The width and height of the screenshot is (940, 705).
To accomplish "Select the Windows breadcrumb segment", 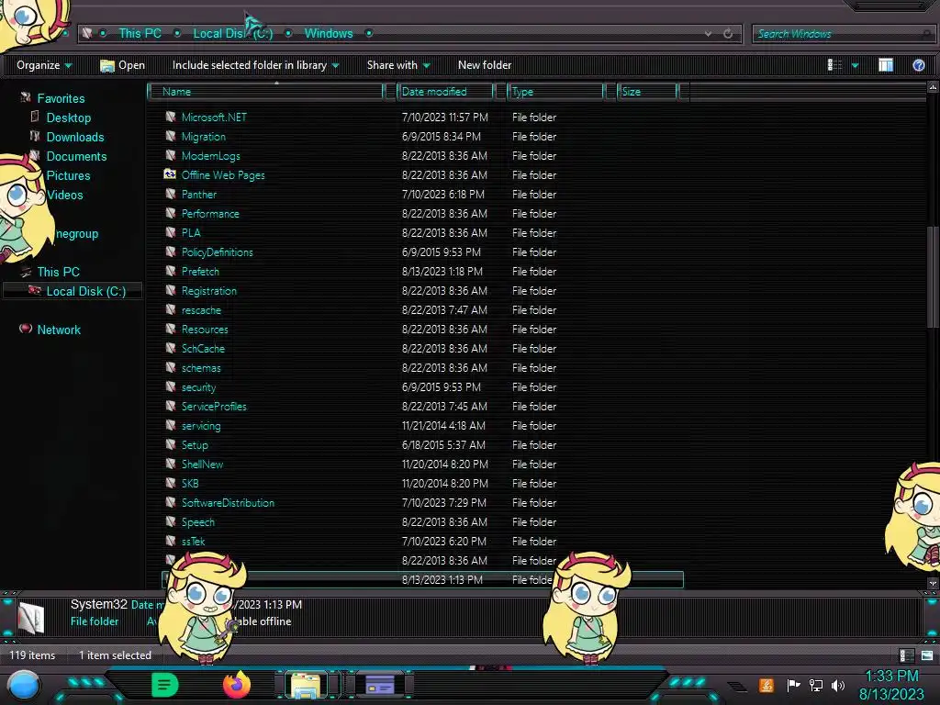I will click(x=329, y=34).
